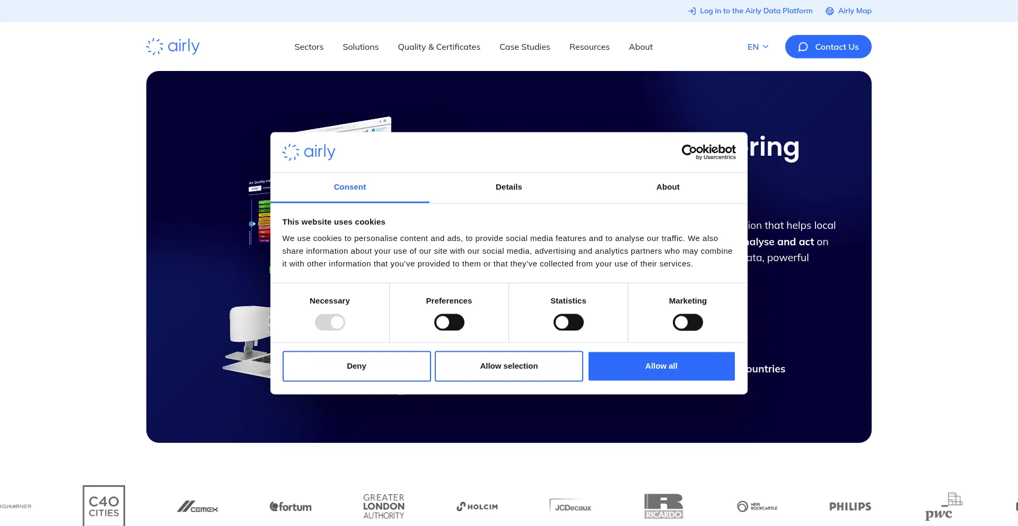Enable the Marketing cookies toggle
This screenshot has height=526, width=1018.
click(688, 322)
